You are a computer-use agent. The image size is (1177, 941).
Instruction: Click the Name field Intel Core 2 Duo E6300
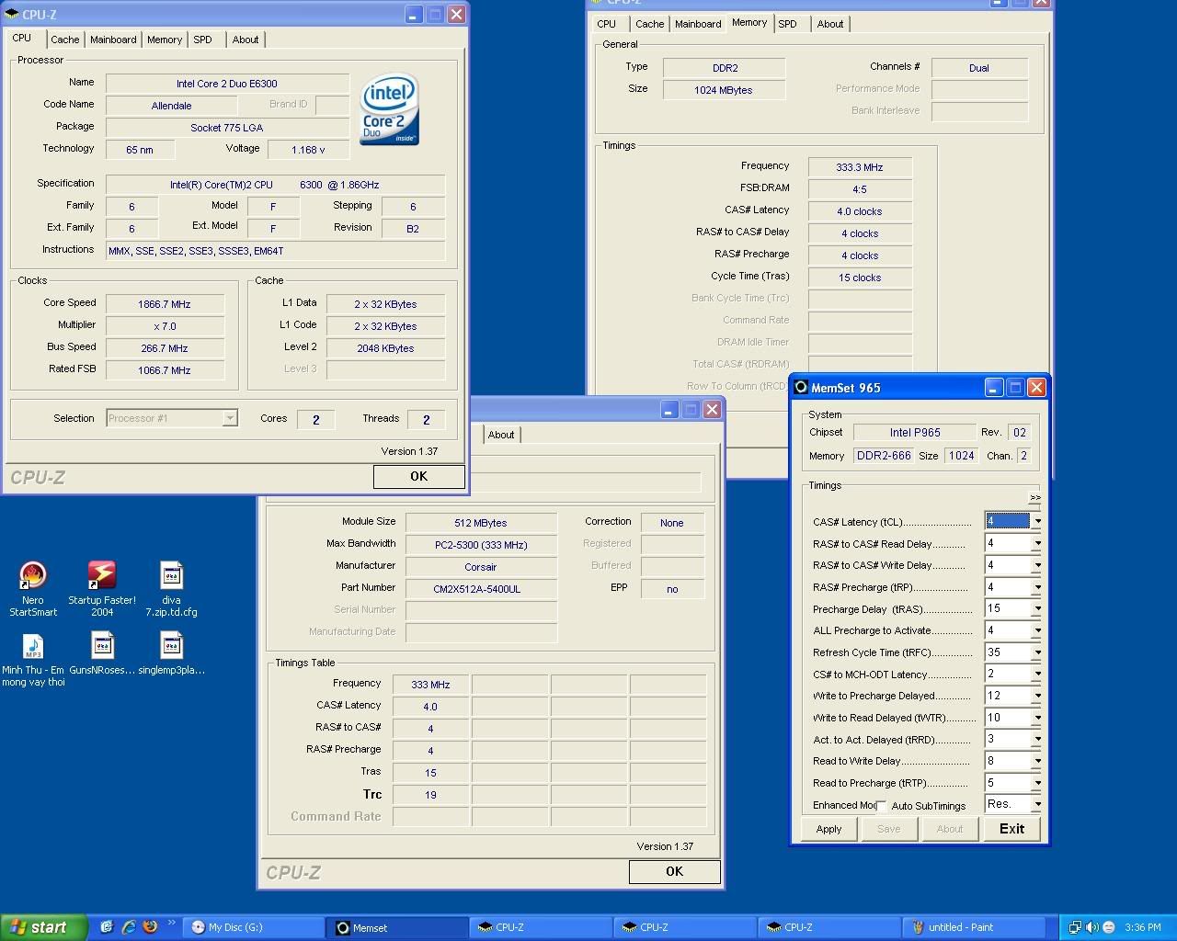coord(227,84)
